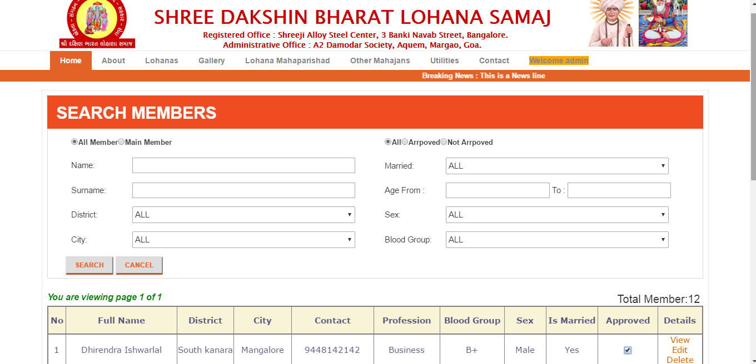This screenshot has width=756, height=364.
Task: Click the Blood Group column header
Action: pos(472,321)
